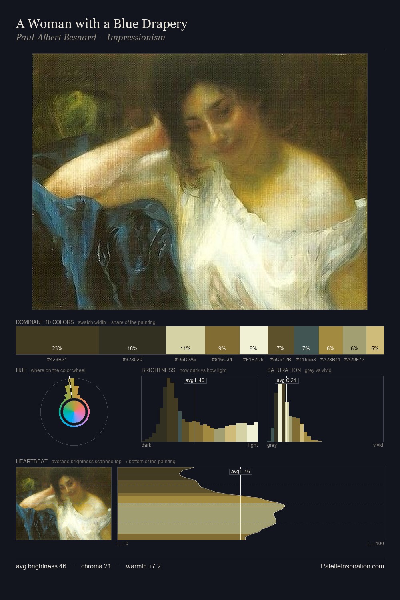Viewport: 400px width, 600px height.
Task: Select the 11% pale swatch #D5D2A6
Action: [x=186, y=340]
